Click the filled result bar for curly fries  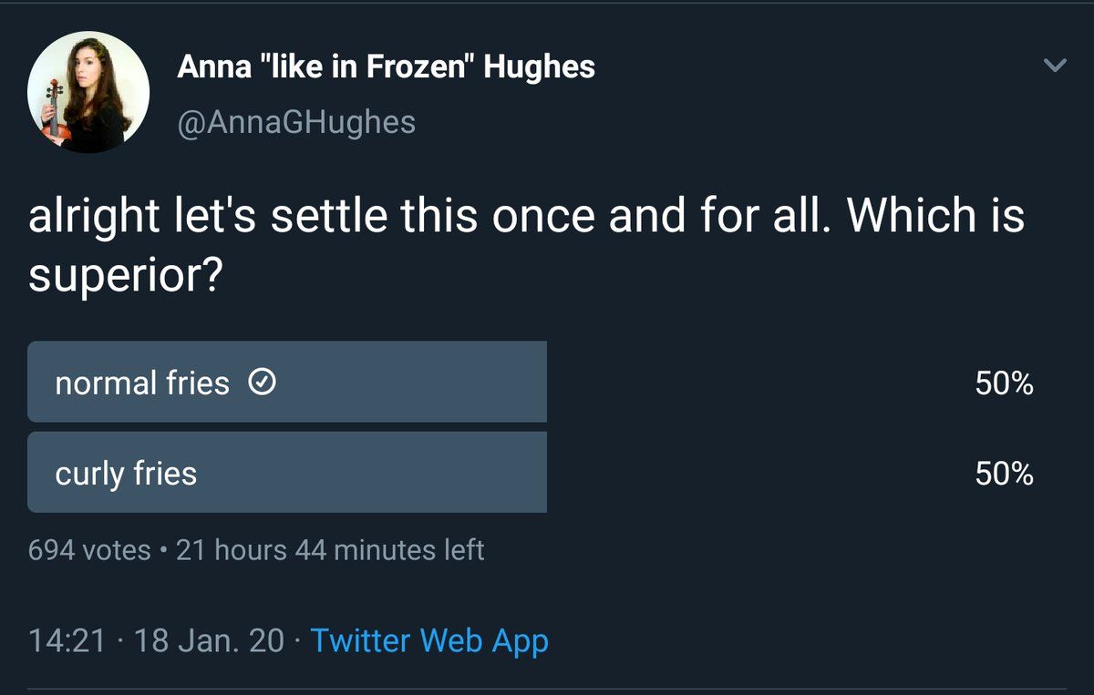[x=410, y=472]
